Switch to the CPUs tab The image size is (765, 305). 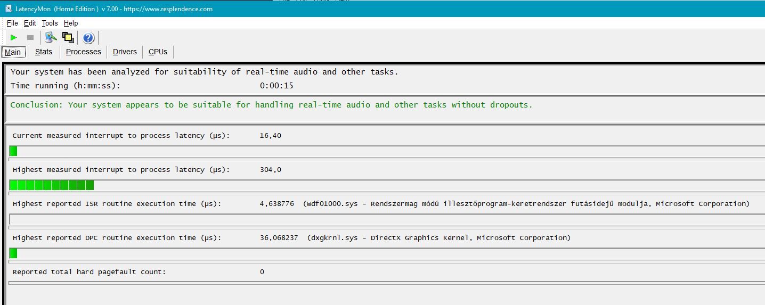(x=158, y=52)
